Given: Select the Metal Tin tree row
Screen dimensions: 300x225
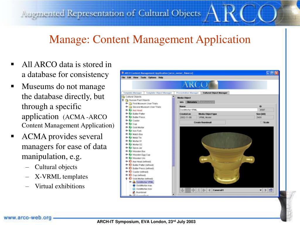Looking at the screenshot, I should coord(137,138).
